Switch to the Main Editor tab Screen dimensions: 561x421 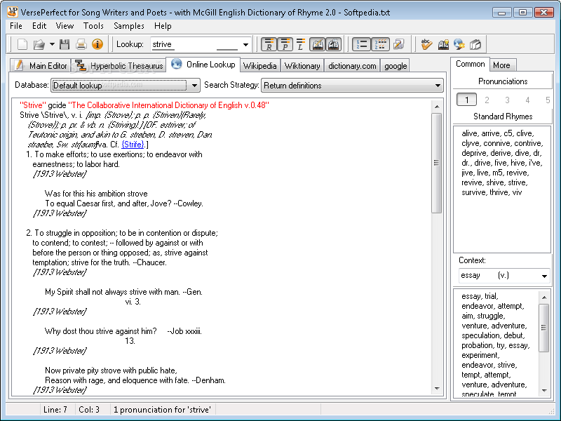(x=41, y=65)
